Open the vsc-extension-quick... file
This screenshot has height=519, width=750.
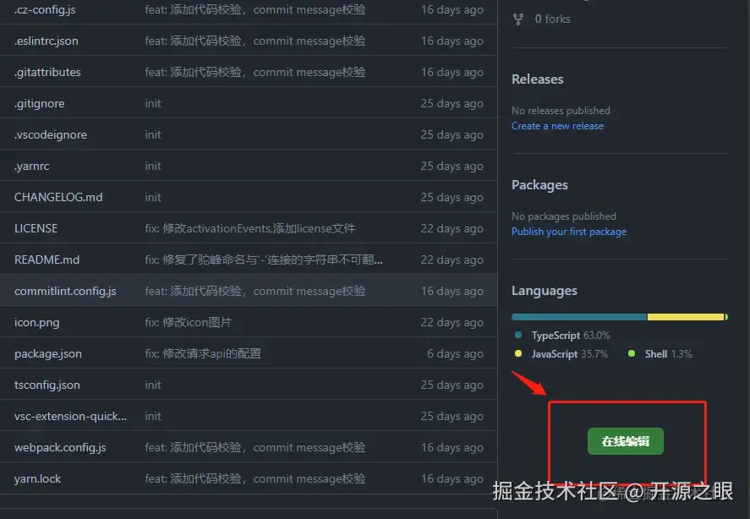70,416
